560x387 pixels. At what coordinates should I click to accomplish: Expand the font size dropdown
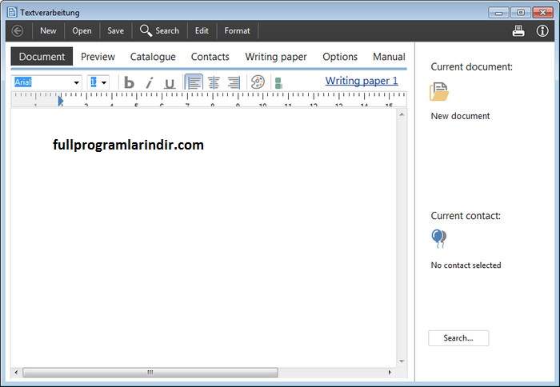click(x=104, y=82)
